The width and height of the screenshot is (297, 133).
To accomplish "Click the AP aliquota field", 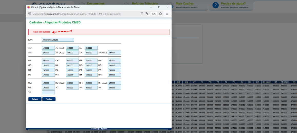I will [91, 53].
